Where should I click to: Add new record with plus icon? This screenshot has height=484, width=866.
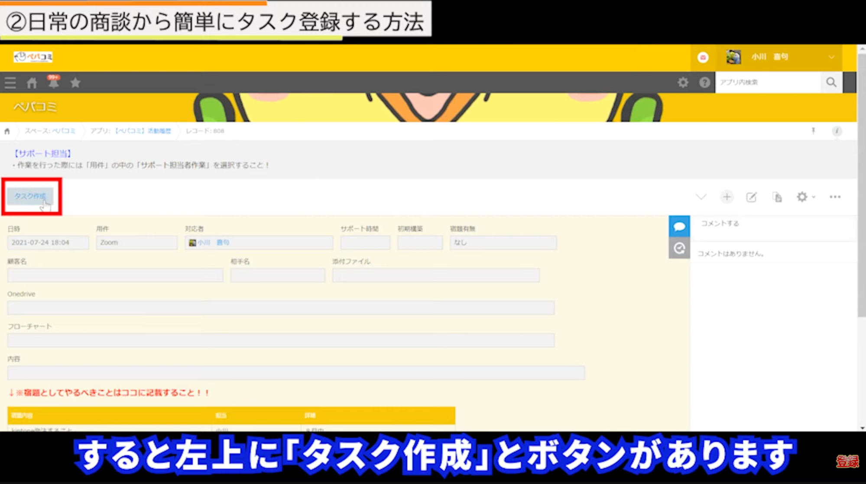tap(727, 197)
